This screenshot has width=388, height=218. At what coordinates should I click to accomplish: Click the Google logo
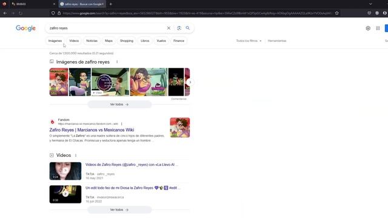pos(25,28)
